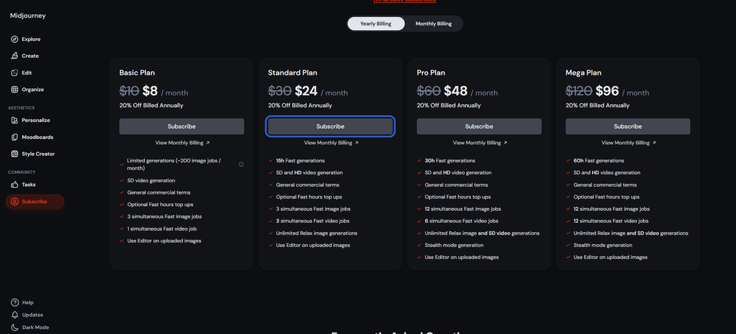Click 'SD video generation' in Basic Plan
This screenshot has height=334, width=736.
click(151, 181)
